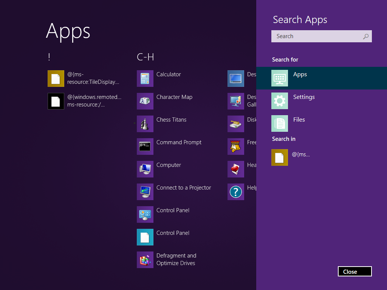Choose Settings label in Search for list

304,97
